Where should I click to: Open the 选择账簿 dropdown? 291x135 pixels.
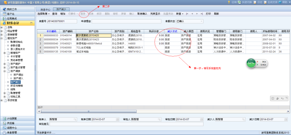(x=44, y=14)
